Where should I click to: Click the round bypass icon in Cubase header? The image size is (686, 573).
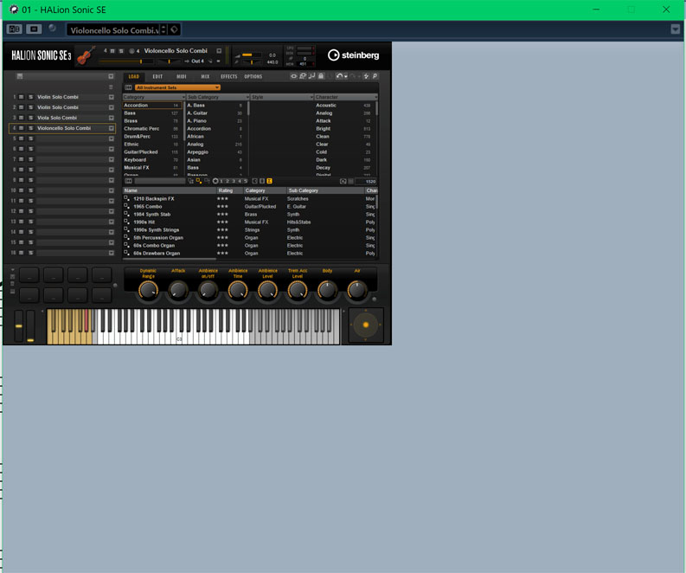52,29
